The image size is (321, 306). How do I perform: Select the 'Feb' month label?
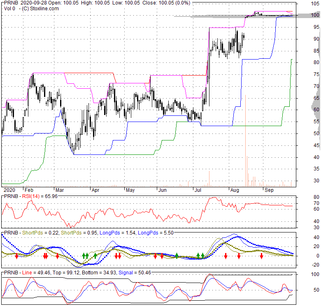[29, 190]
